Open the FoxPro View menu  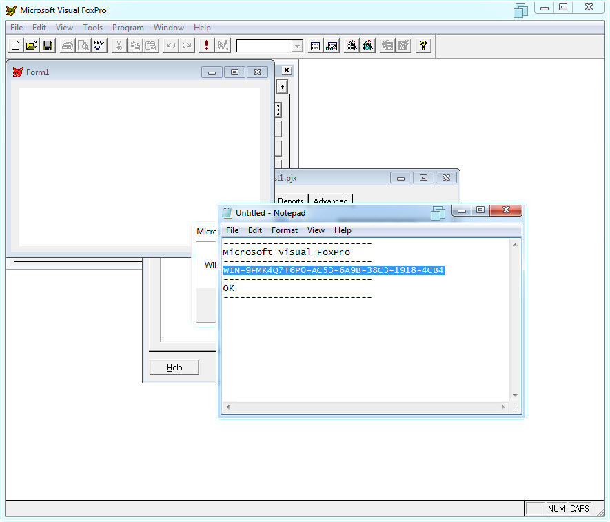[64, 28]
